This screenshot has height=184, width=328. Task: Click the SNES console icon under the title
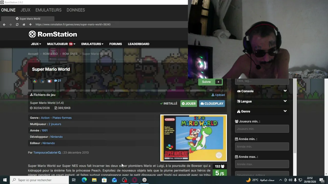click(x=35, y=81)
